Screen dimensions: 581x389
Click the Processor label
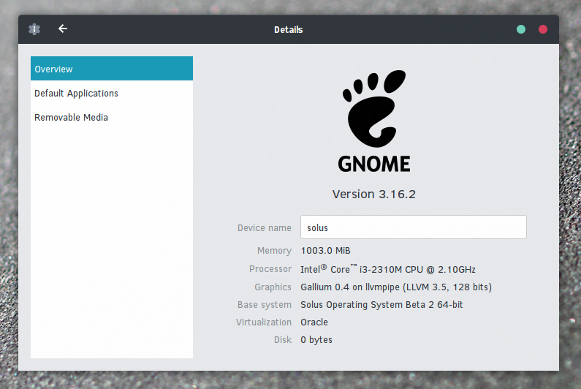270,269
